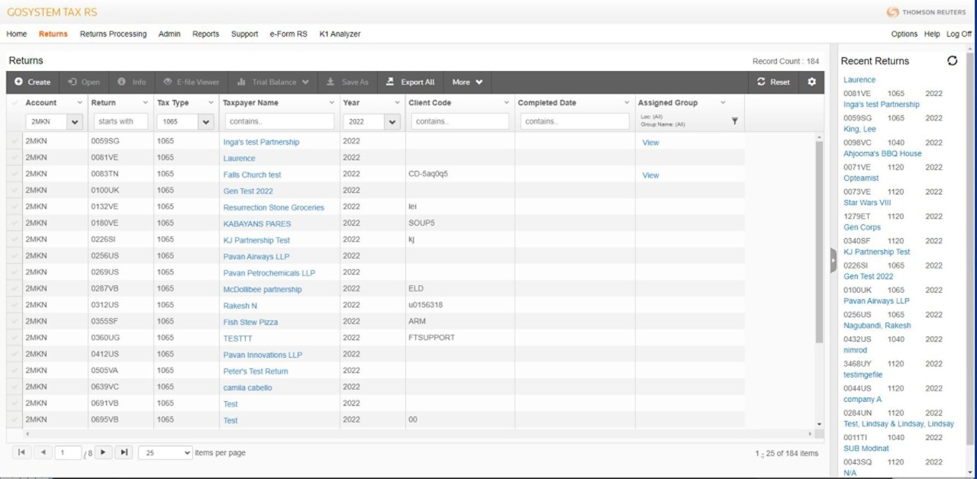Click Reset to clear filters
Viewport: 977px width, 479px height.
pos(773,82)
